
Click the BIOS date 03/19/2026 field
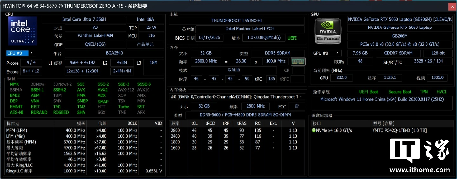coord(210,38)
